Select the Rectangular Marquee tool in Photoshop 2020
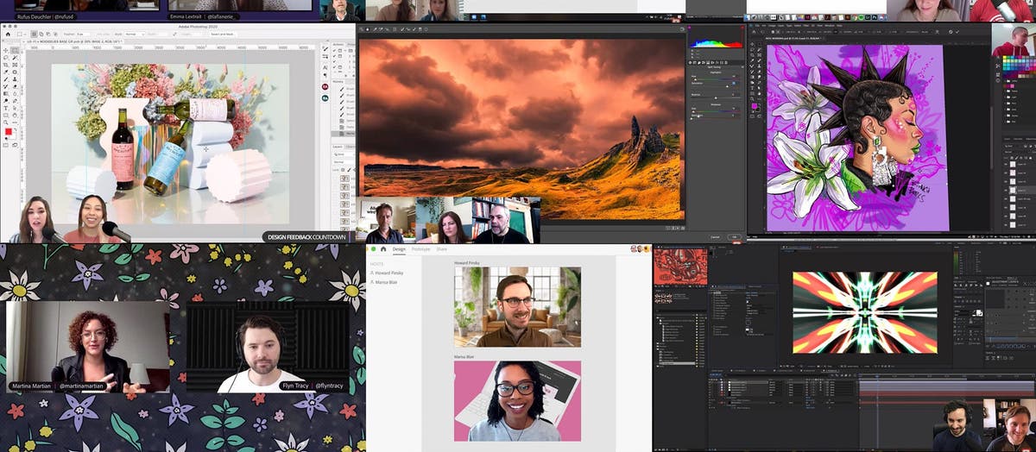The width and height of the screenshot is (1036, 452). (x=15, y=50)
